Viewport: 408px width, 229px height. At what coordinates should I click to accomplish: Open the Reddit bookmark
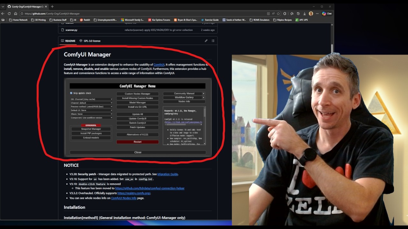(85, 20)
